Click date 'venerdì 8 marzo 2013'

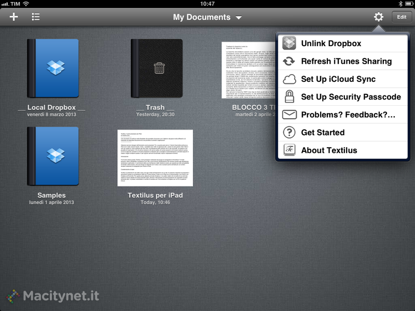pyautogui.click(x=51, y=115)
